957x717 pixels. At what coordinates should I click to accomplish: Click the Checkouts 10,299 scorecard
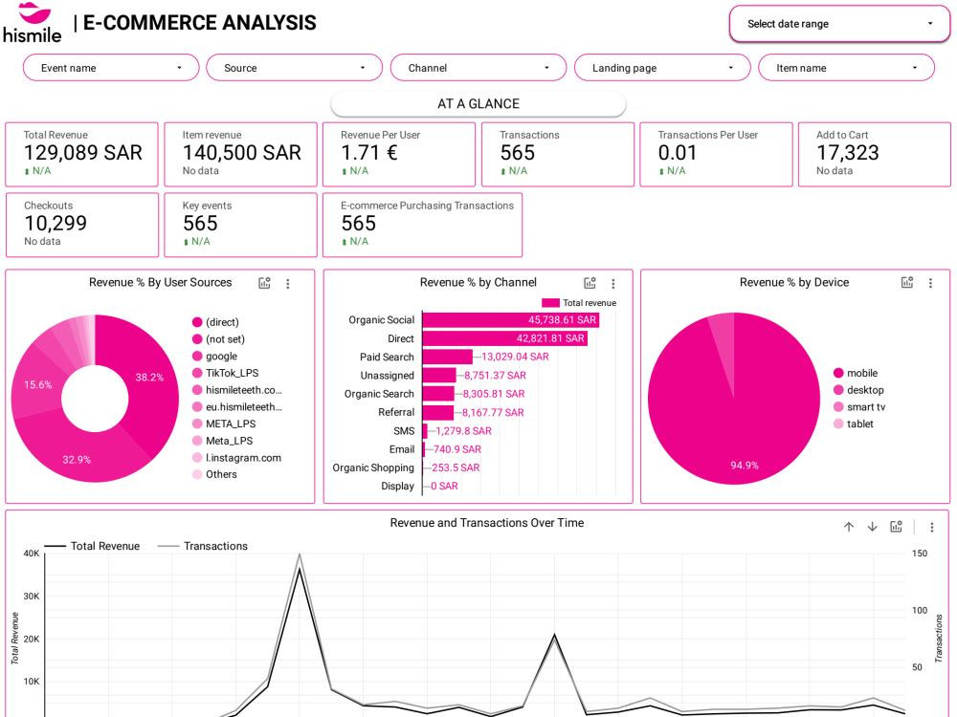click(81, 225)
